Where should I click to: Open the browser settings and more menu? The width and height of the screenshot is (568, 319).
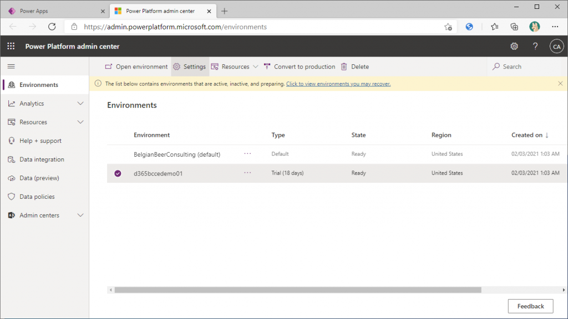click(x=555, y=27)
